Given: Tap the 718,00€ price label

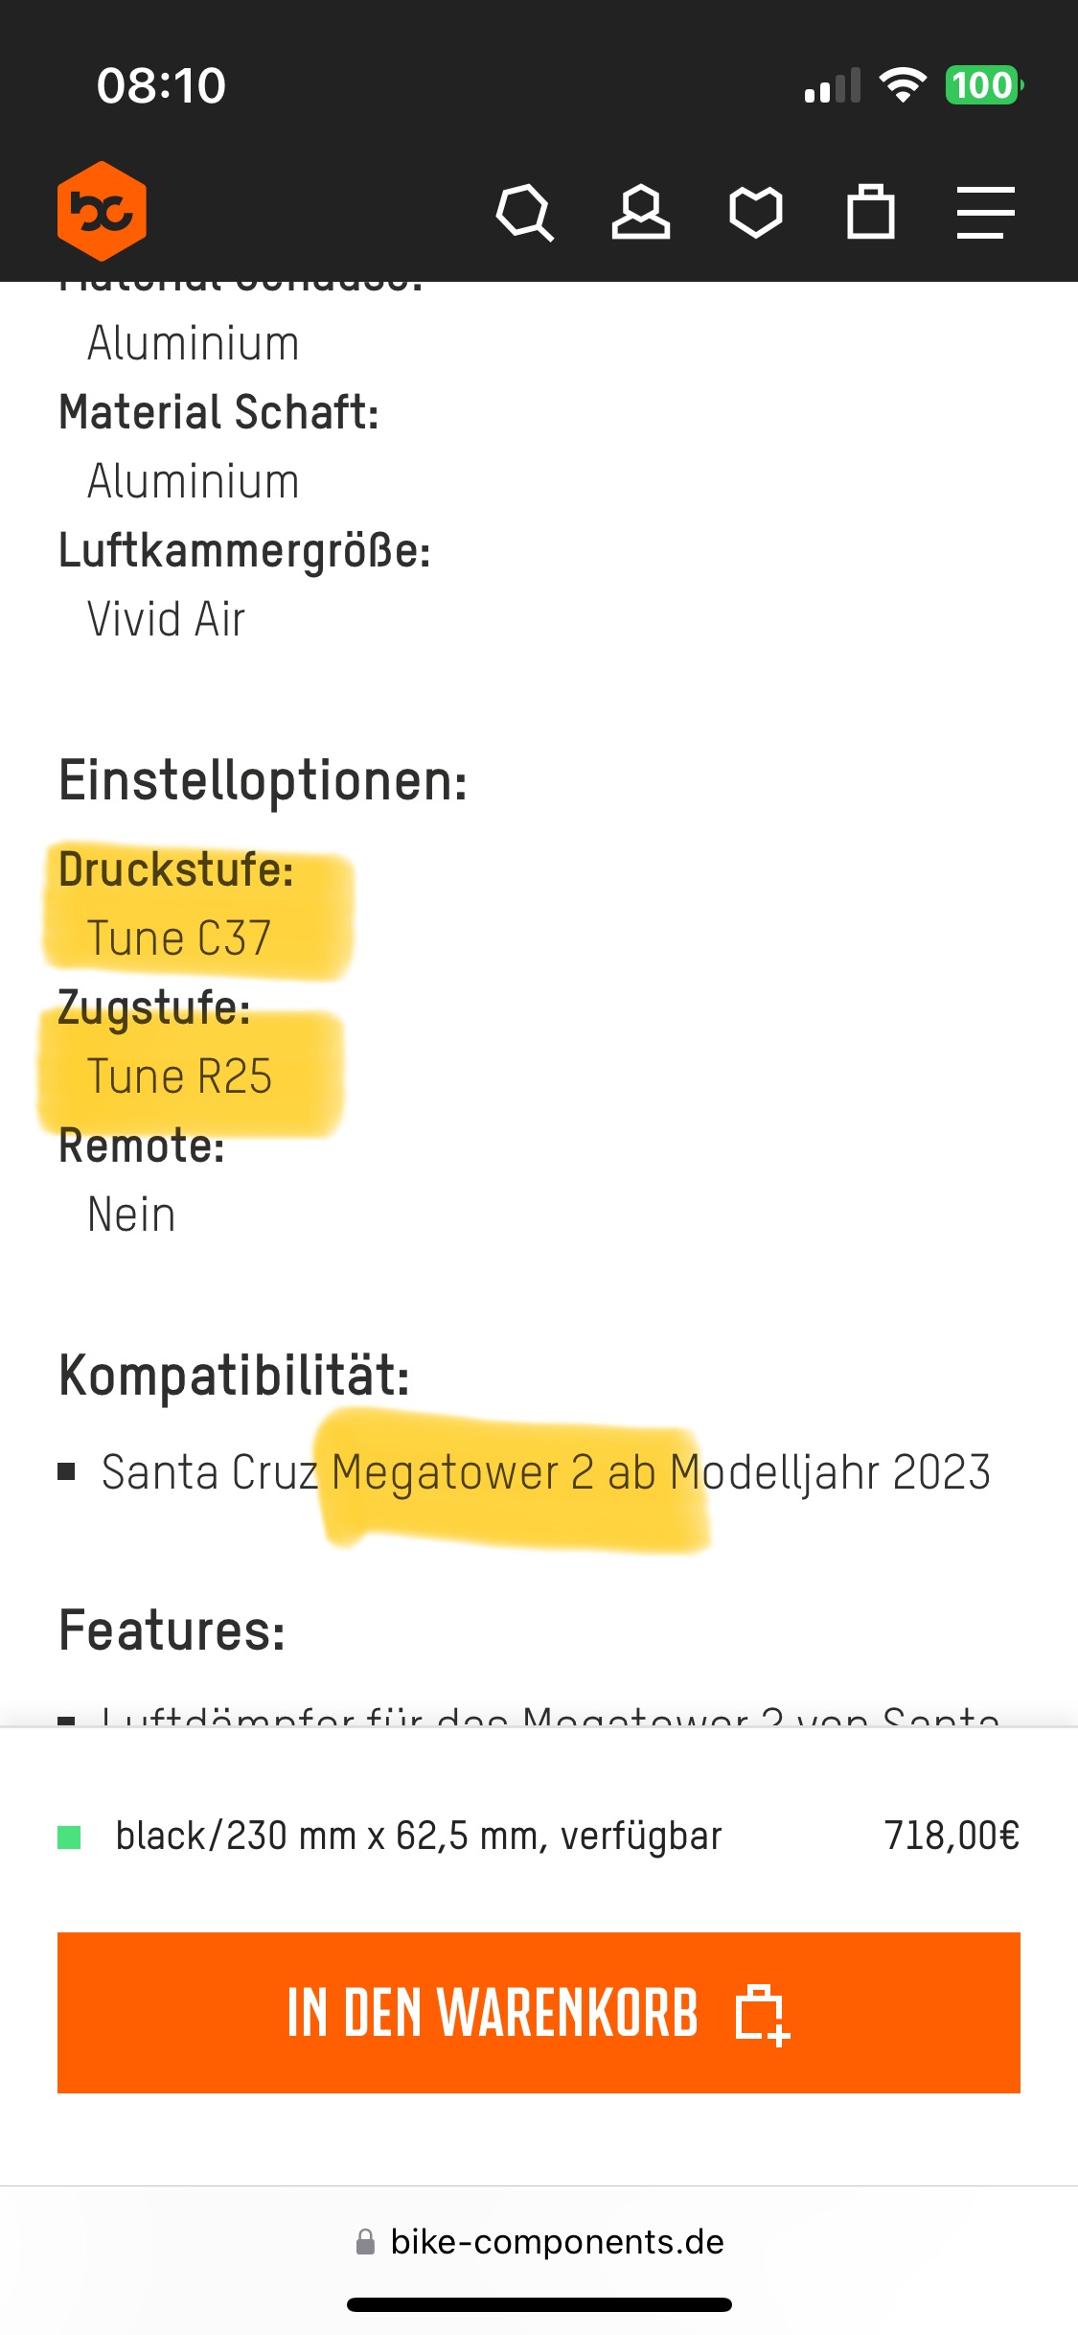Looking at the screenshot, I should tap(951, 1837).
